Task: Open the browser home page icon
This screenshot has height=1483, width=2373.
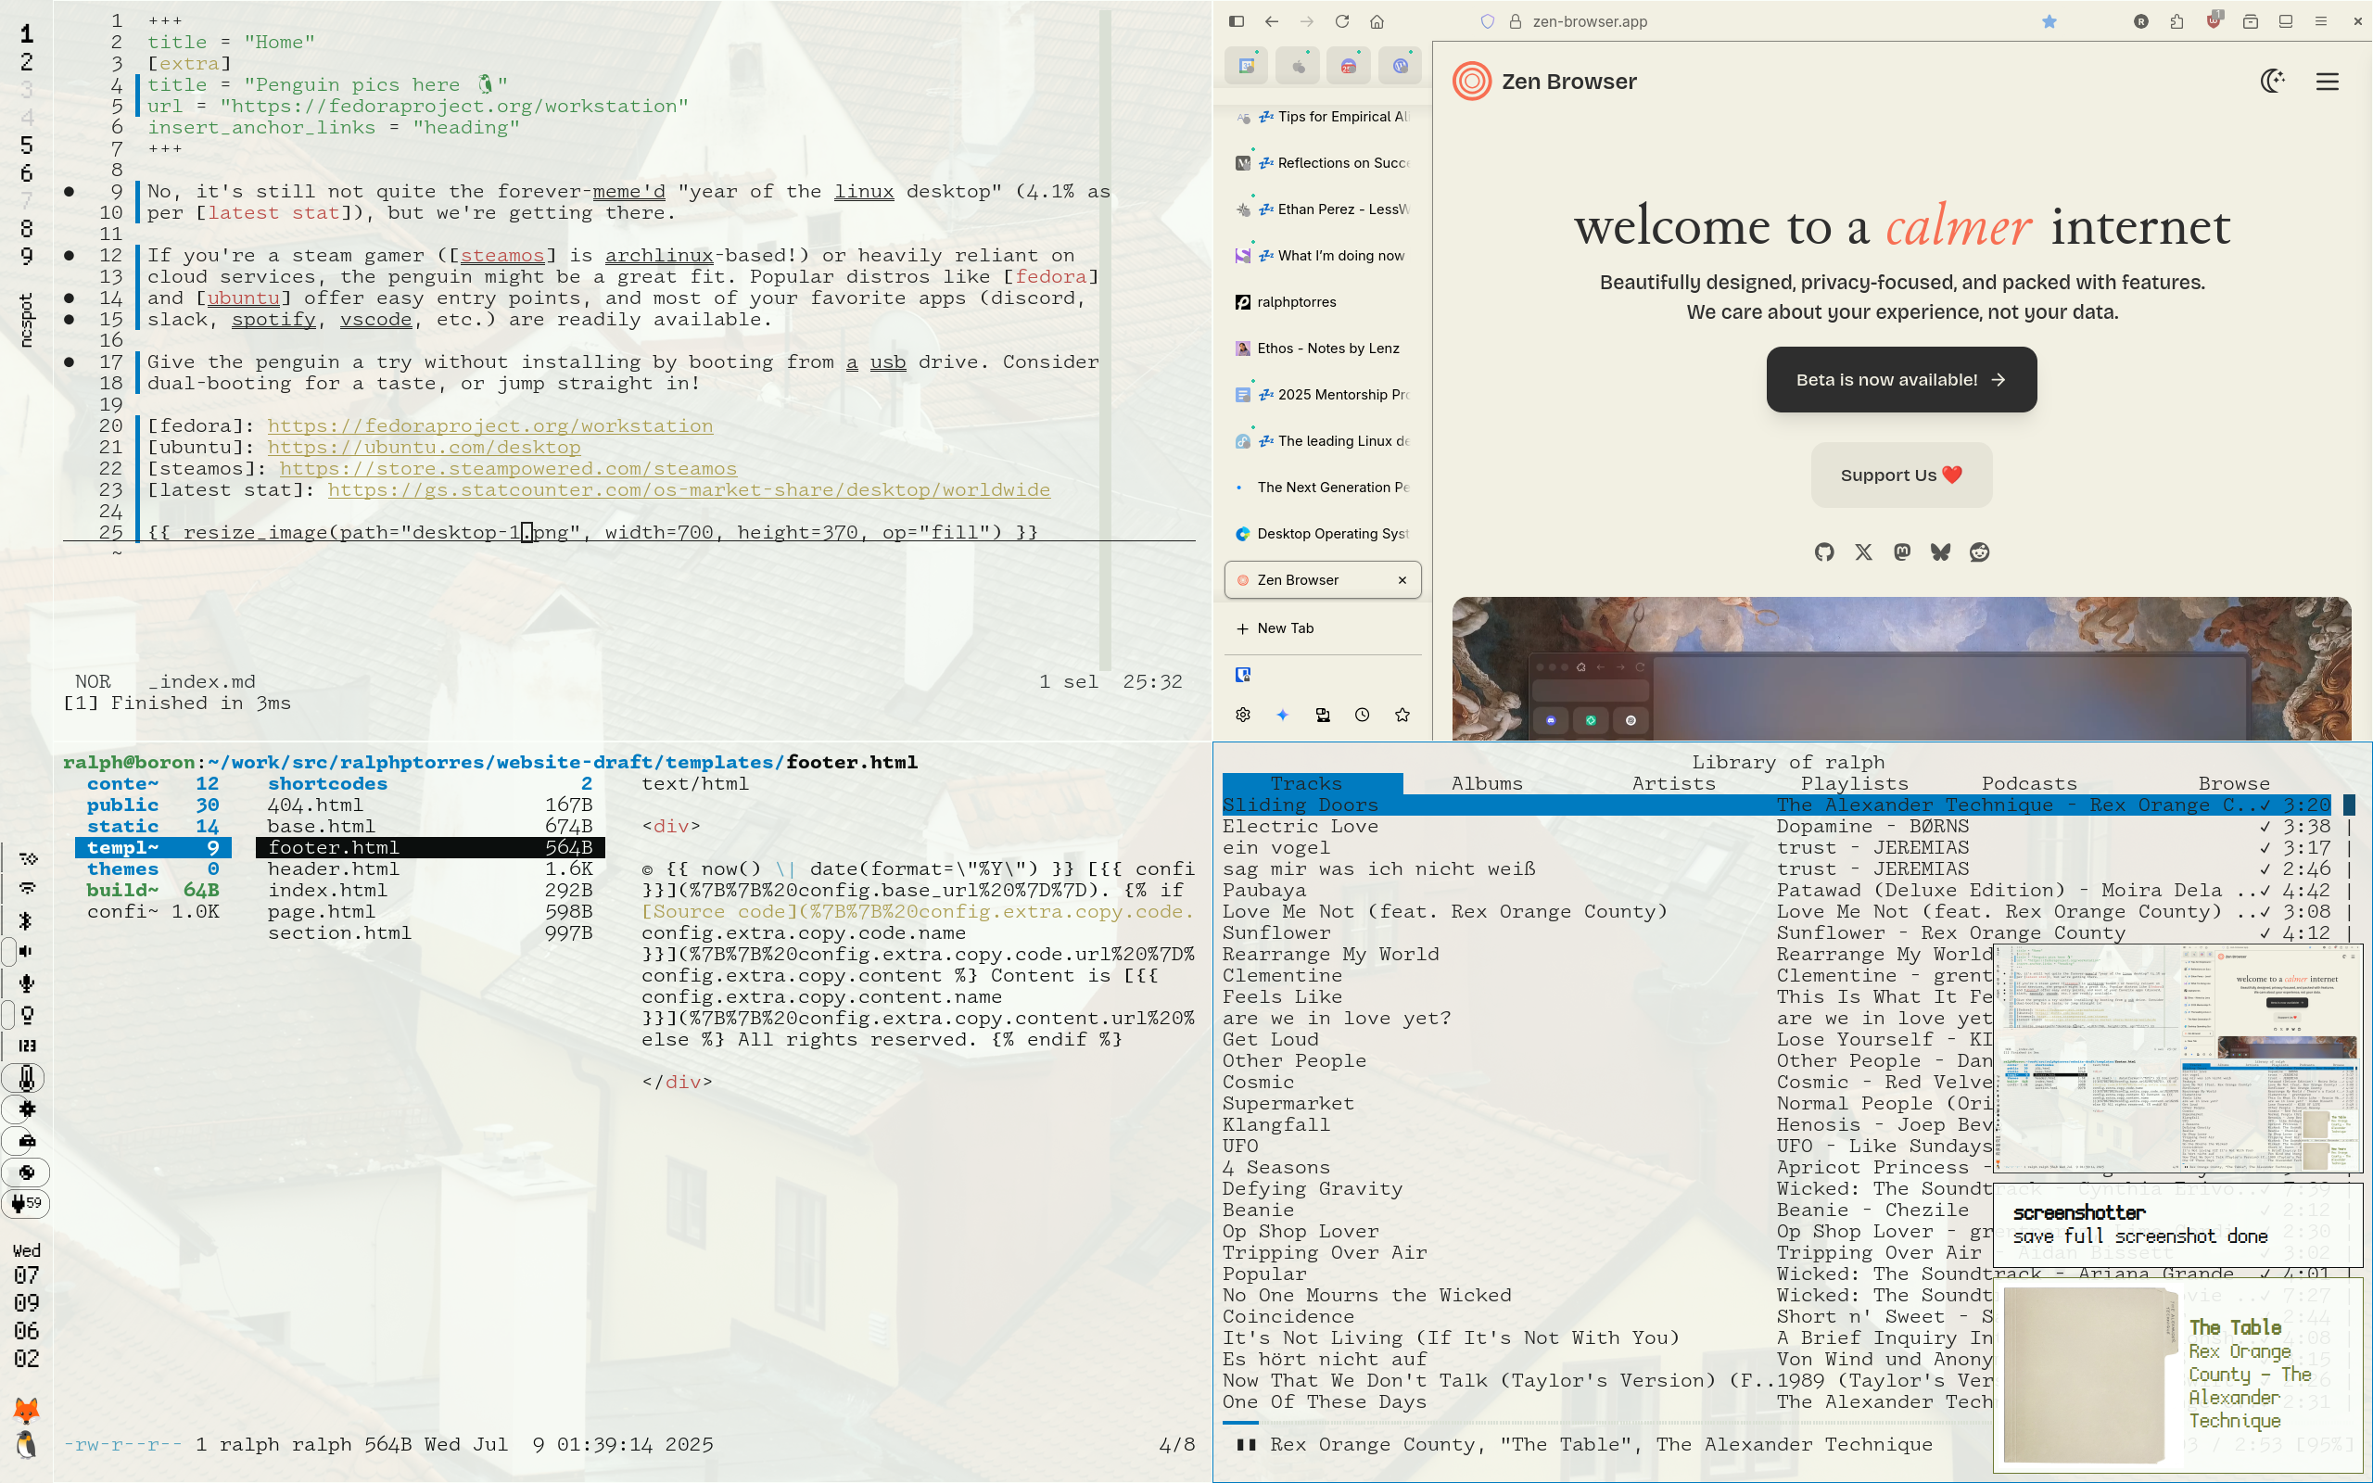Action: 1377,21
